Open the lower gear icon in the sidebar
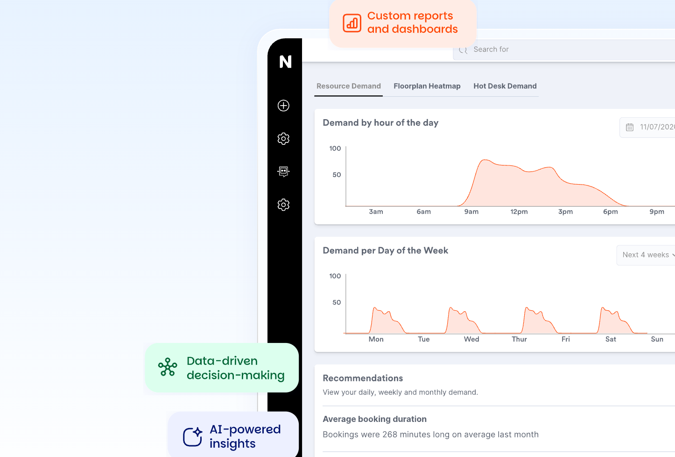Image resolution: width=675 pixels, height=457 pixels. point(283,205)
